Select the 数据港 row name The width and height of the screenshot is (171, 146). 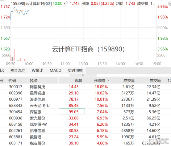(x=35, y=137)
